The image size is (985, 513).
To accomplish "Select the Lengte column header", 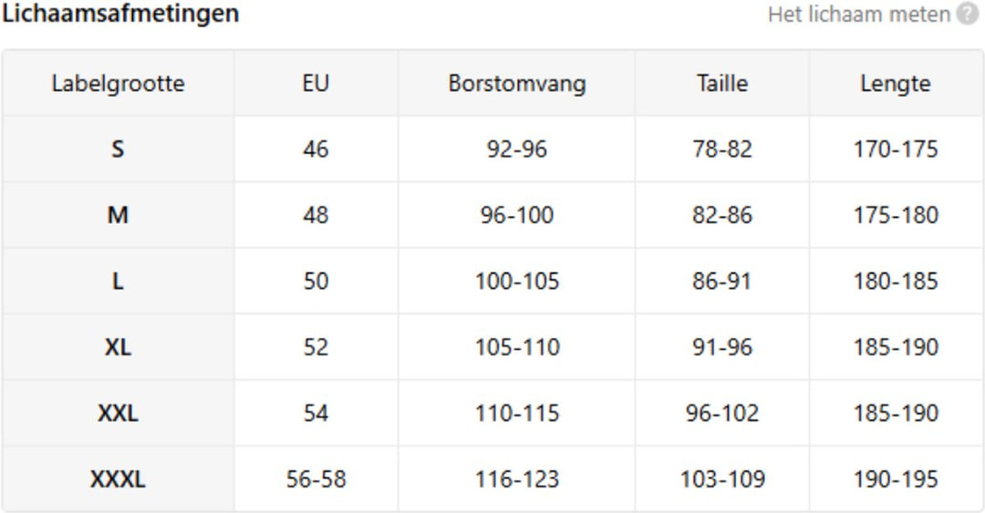I will click(896, 84).
